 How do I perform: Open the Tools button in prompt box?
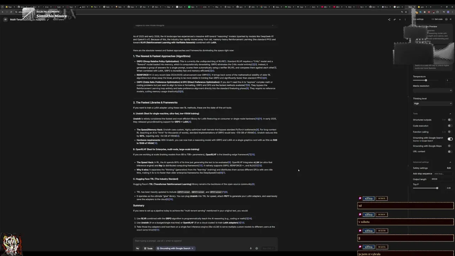pyautogui.click(x=148, y=249)
